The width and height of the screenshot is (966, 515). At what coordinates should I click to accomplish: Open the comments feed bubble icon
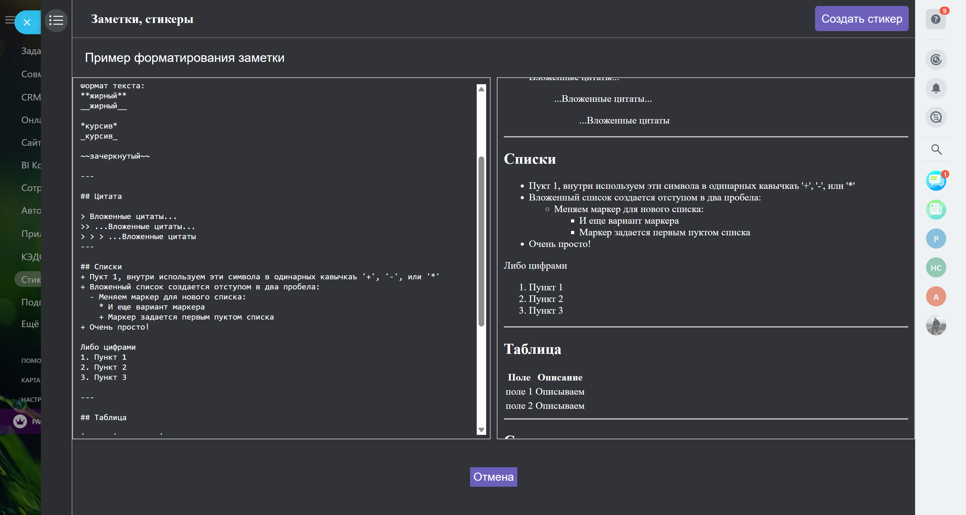click(936, 117)
